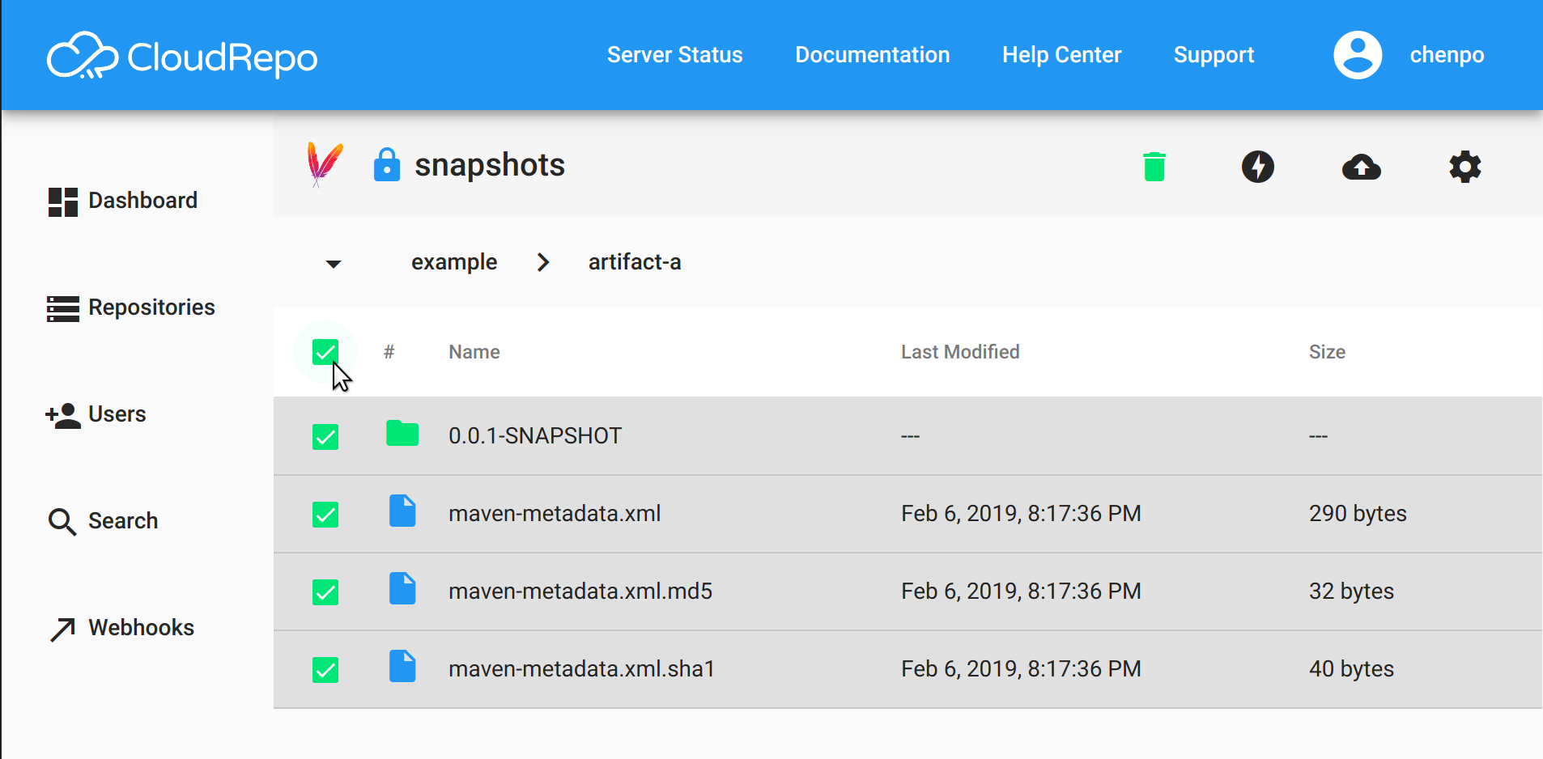The width and height of the screenshot is (1543, 759).
Task: Open Documentation in the top menu
Action: (x=873, y=55)
